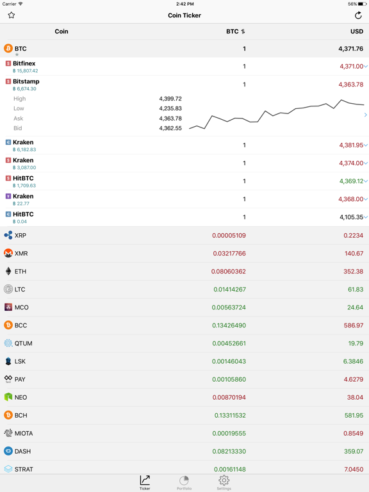Screen dimensions: 369x492
Task: Tap NEO BTC price 0.00870194
Action: (229, 397)
